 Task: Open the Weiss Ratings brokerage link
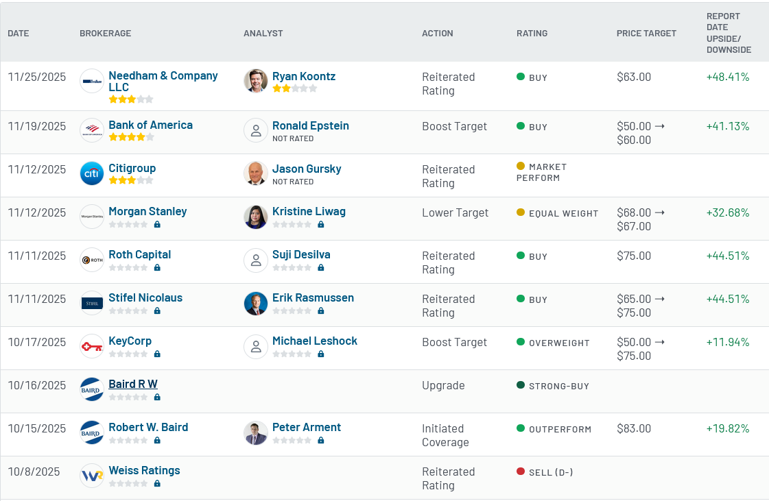tap(144, 470)
